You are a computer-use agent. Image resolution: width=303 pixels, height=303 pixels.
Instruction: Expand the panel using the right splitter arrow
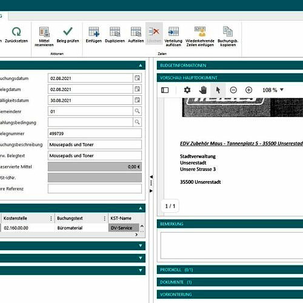(151, 191)
